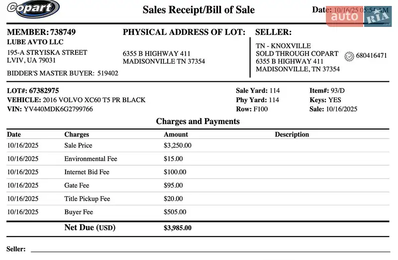Click the Environmental Fee row label
Screen dimensions: 398x260
tap(91, 159)
